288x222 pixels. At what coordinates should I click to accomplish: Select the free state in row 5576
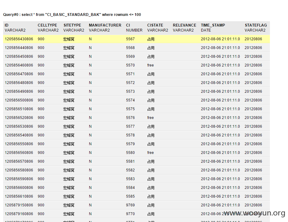coord(150,118)
